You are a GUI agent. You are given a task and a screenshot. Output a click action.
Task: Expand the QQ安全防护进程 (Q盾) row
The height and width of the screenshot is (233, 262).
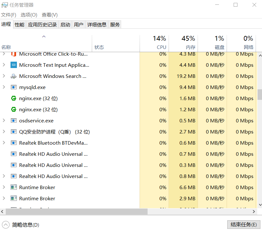tap(4, 132)
